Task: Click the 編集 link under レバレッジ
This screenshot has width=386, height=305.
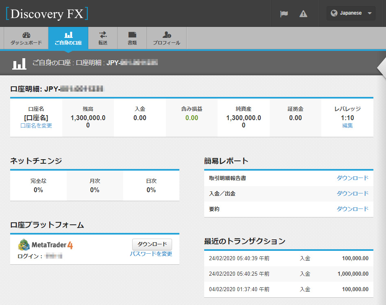Action: [x=347, y=126]
